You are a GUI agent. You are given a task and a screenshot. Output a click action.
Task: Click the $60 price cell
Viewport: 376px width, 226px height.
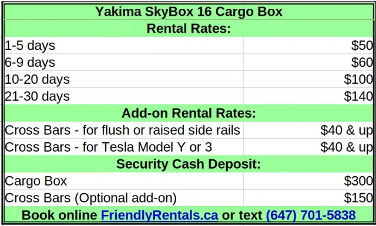click(x=308, y=62)
